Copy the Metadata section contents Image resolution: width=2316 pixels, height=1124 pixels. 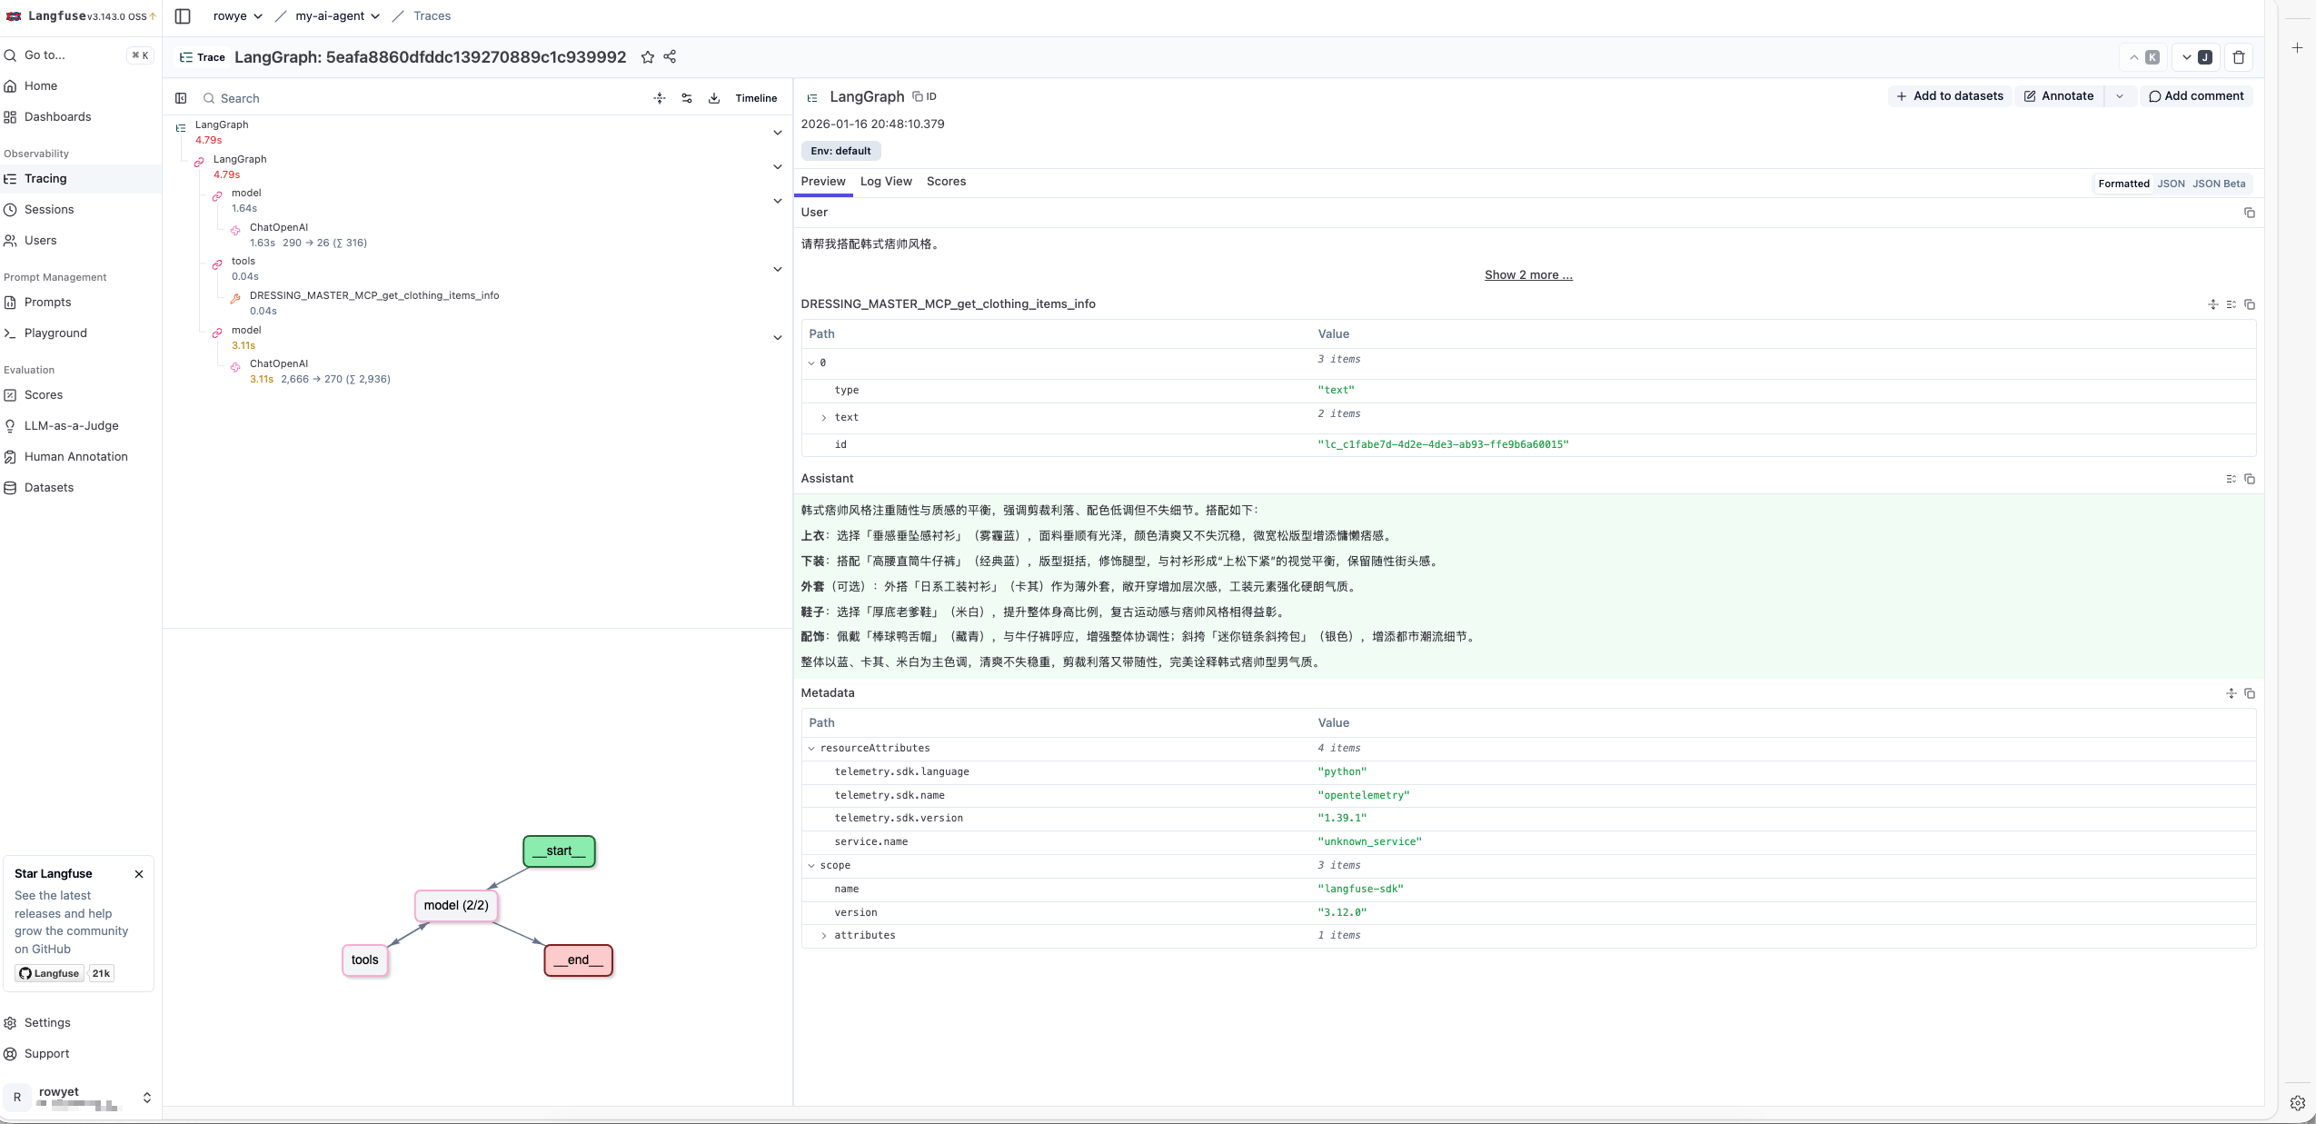click(2250, 693)
